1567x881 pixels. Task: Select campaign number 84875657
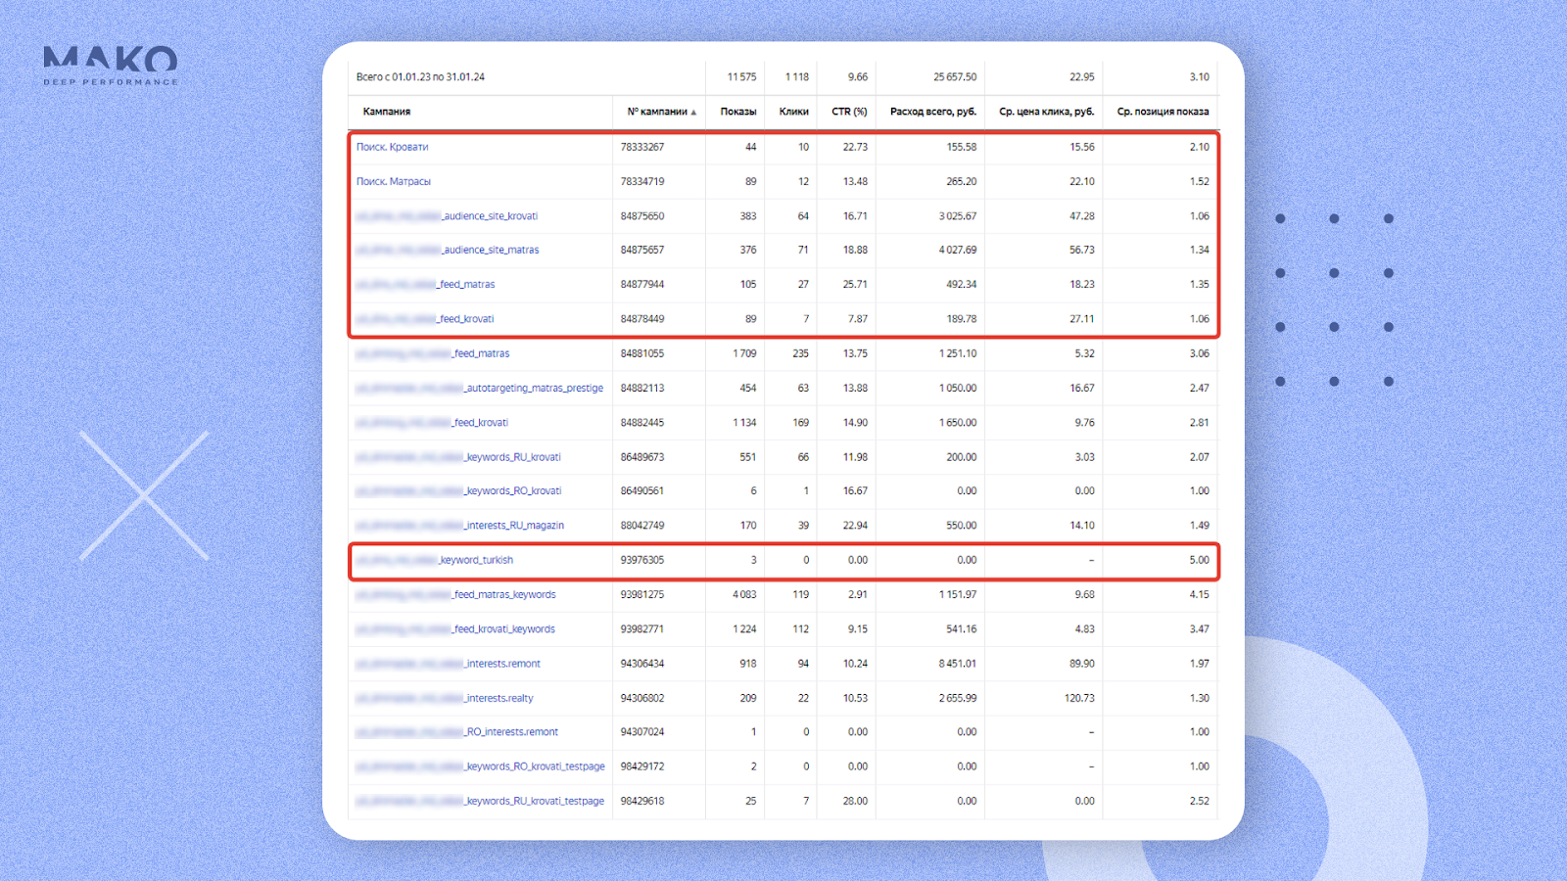point(642,251)
